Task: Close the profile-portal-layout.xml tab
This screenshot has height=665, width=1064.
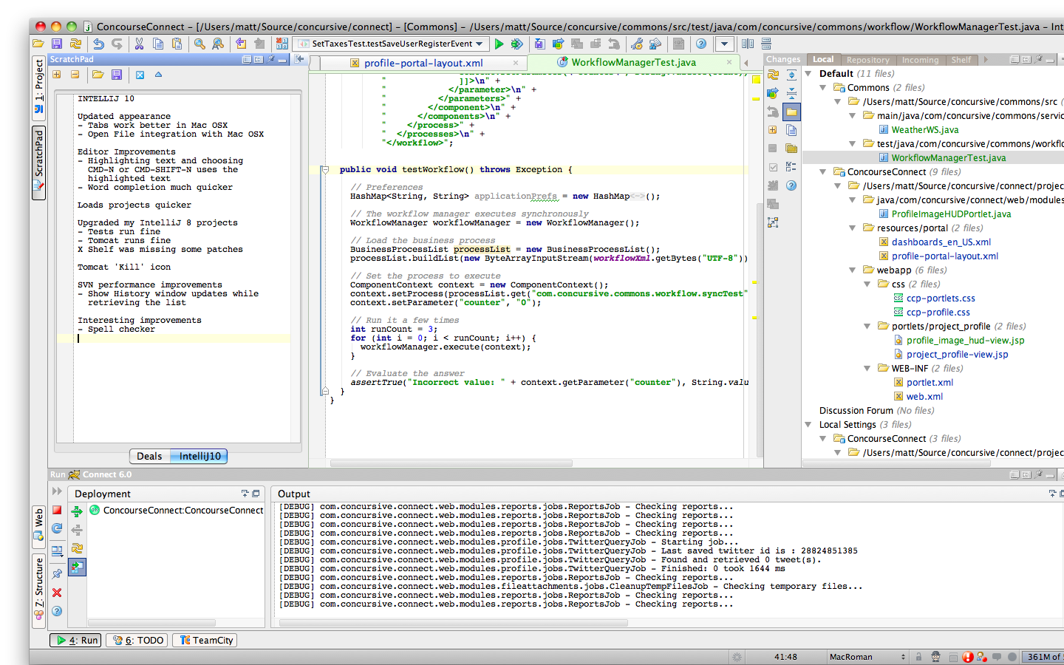Action: tap(516, 64)
